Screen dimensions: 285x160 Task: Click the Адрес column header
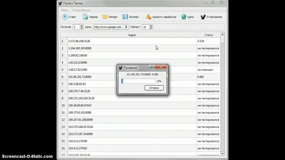click(132, 35)
